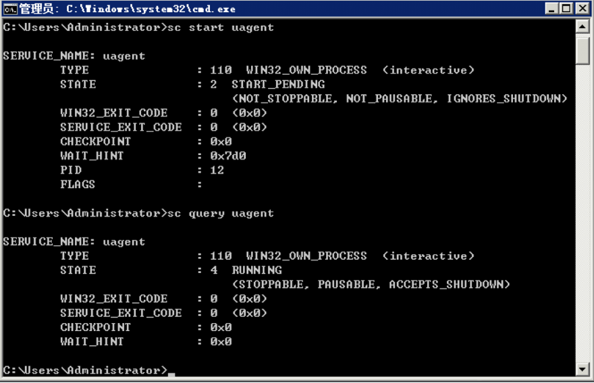Click the FLAGS label

pyautogui.click(x=77, y=184)
